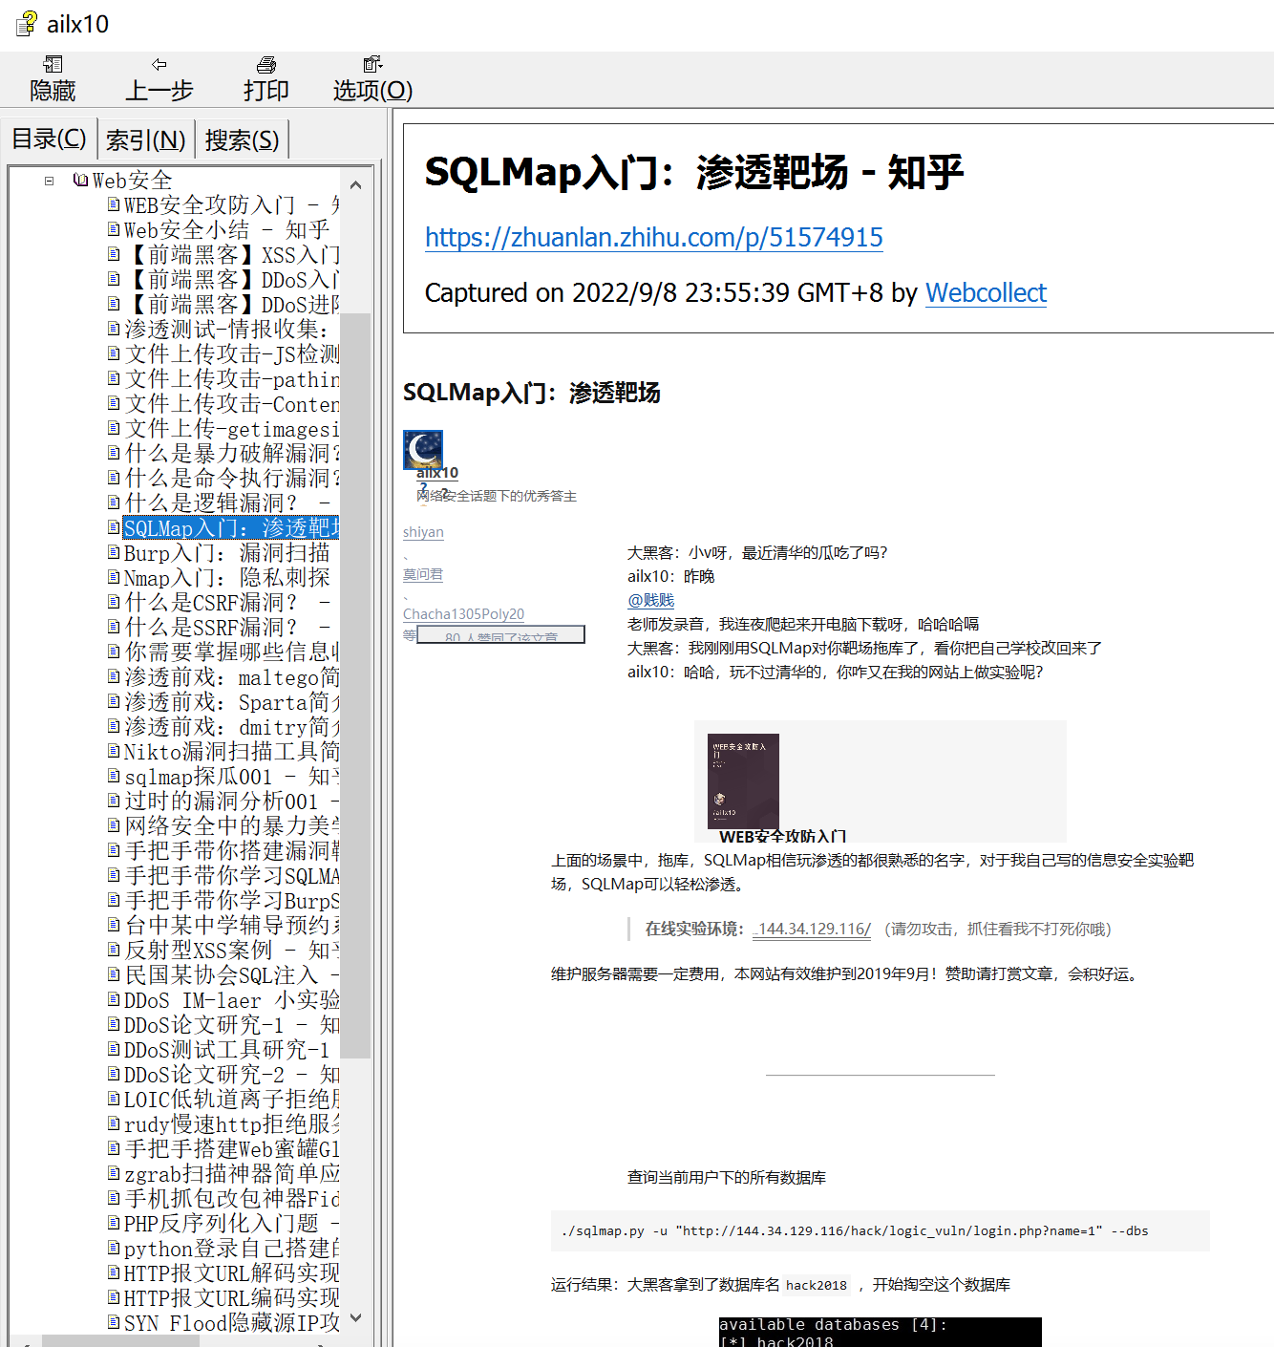Image resolution: width=1274 pixels, height=1347 pixels.
Task: Collapse the Web安全 tree node
Action: (49, 180)
